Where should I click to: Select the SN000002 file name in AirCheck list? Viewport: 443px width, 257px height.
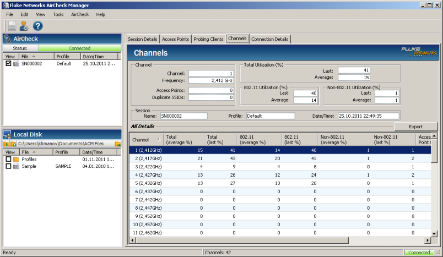(31, 63)
